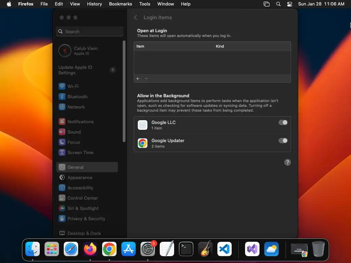Toggle Google Updater background switch
Image resolution: width=351 pixels, height=263 pixels.
pos(283,140)
